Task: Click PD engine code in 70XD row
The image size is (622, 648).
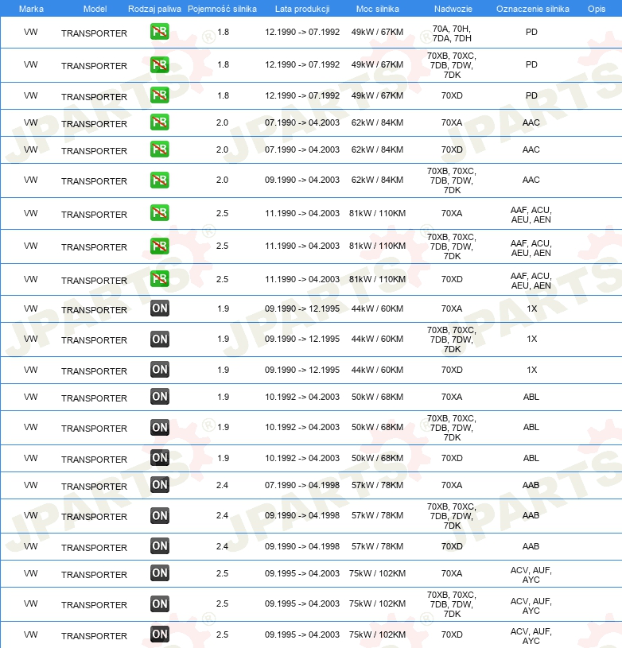Action: (x=531, y=95)
